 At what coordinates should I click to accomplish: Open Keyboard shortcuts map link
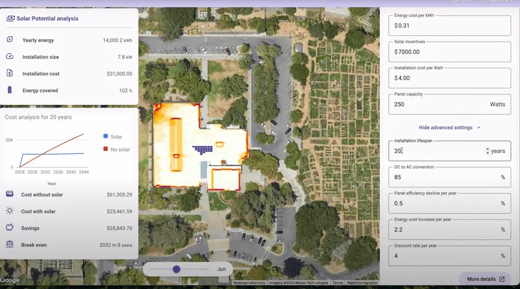tap(249, 283)
